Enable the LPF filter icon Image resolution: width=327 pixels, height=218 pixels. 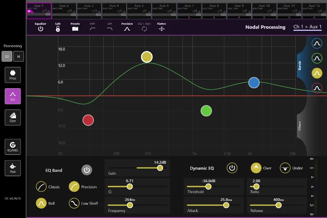[110, 29]
